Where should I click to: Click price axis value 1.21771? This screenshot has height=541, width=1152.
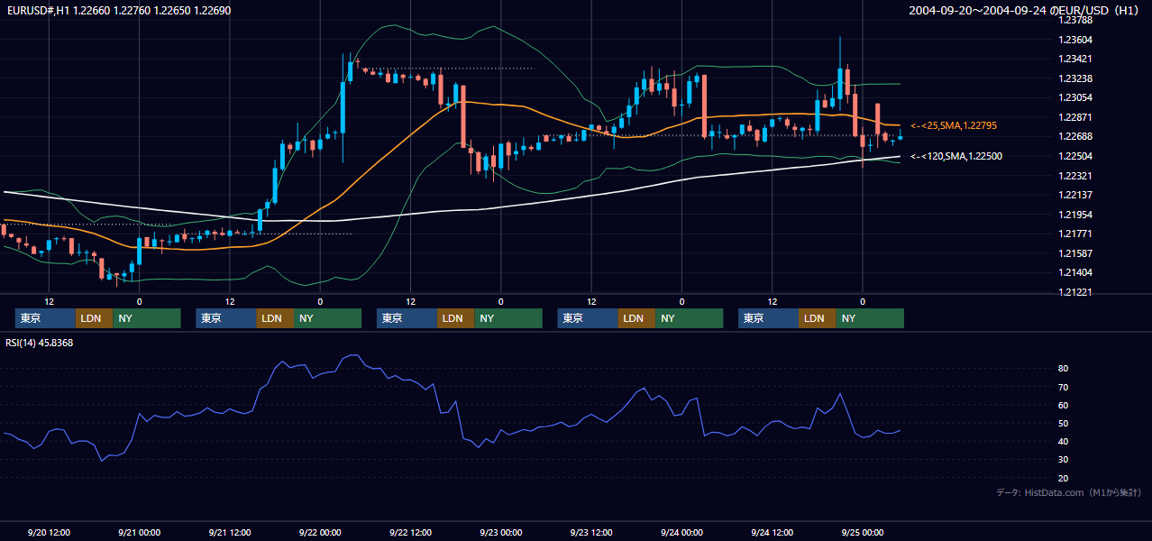coord(1075,234)
